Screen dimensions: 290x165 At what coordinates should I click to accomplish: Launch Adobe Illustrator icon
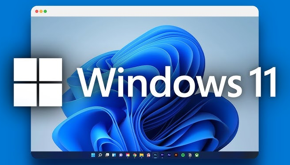click(176, 155)
